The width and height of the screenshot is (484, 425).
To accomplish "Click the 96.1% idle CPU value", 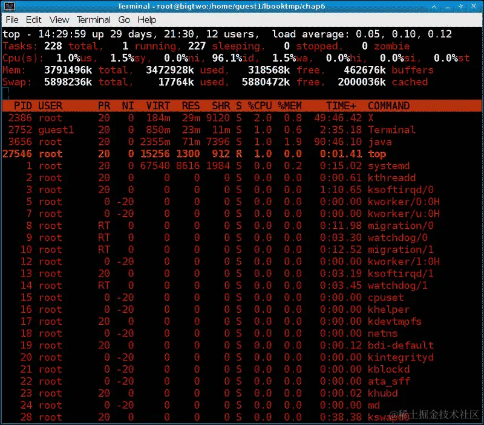I will click(227, 58).
